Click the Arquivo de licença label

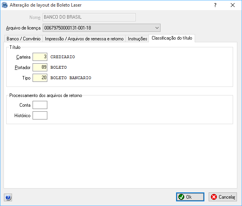pyautogui.click(x=23, y=28)
